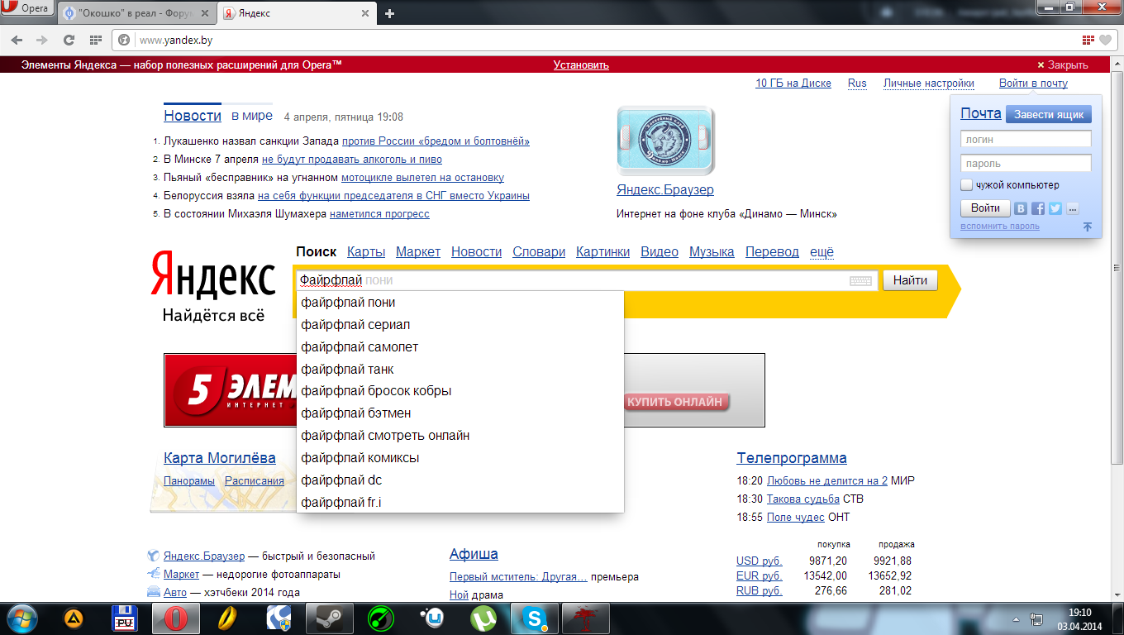The width and height of the screenshot is (1124, 635).
Task: Open the Windows Start menu
Action: pos(21,618)
